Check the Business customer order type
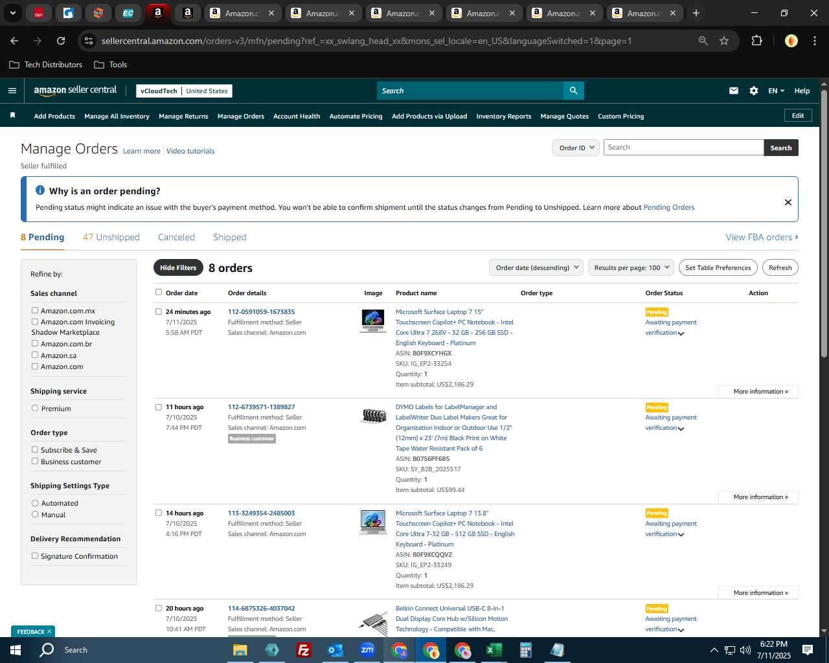This screenshot has width=829, height=663. coord(35,461)
